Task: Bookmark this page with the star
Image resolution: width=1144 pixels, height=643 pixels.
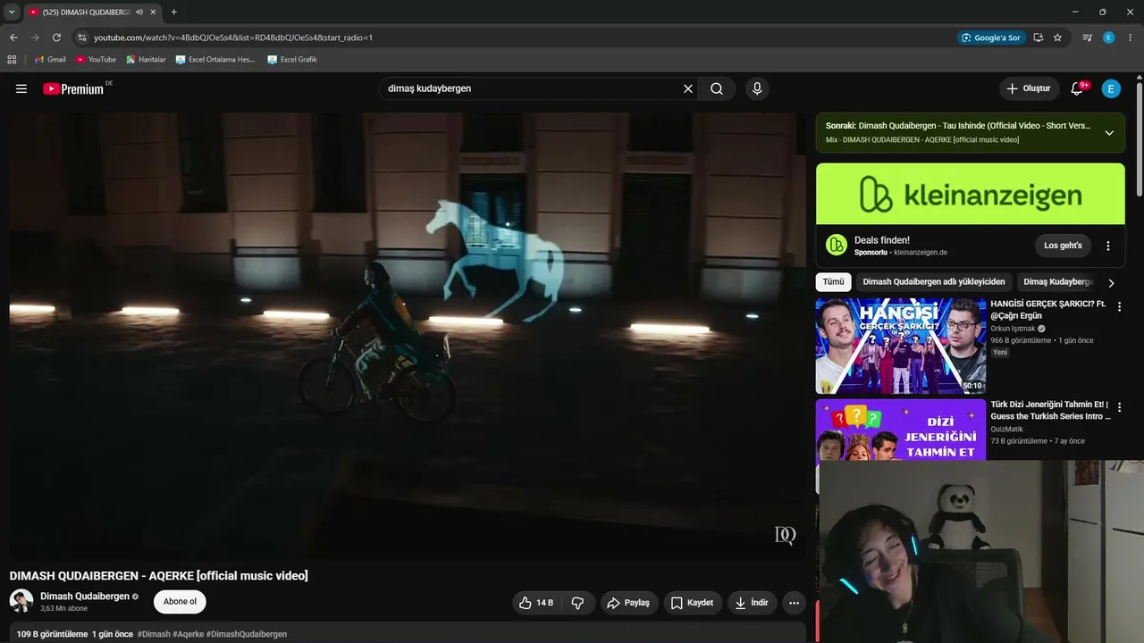Action: click(x=1057, y=38)
